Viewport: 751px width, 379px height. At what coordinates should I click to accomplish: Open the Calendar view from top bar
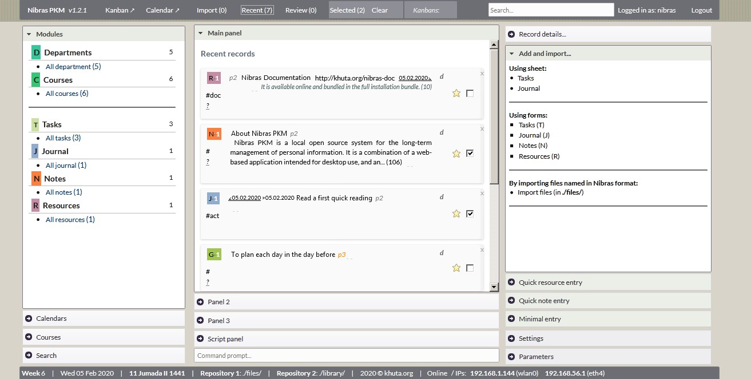163,10
